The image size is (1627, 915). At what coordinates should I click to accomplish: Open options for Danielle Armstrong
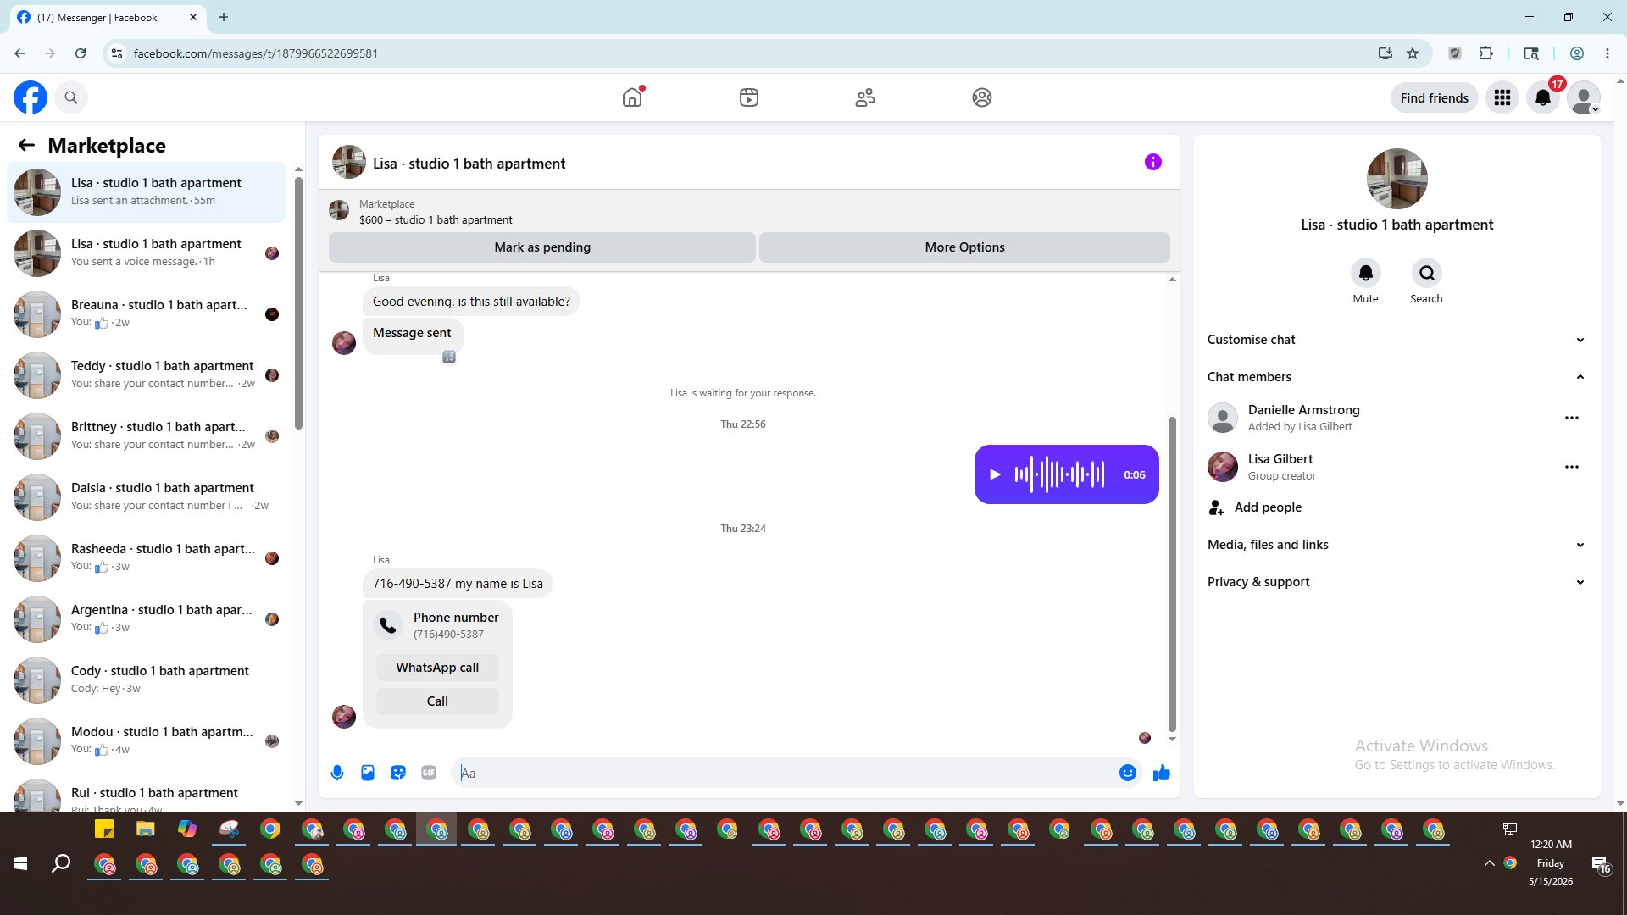click(x=1572, y=418)
